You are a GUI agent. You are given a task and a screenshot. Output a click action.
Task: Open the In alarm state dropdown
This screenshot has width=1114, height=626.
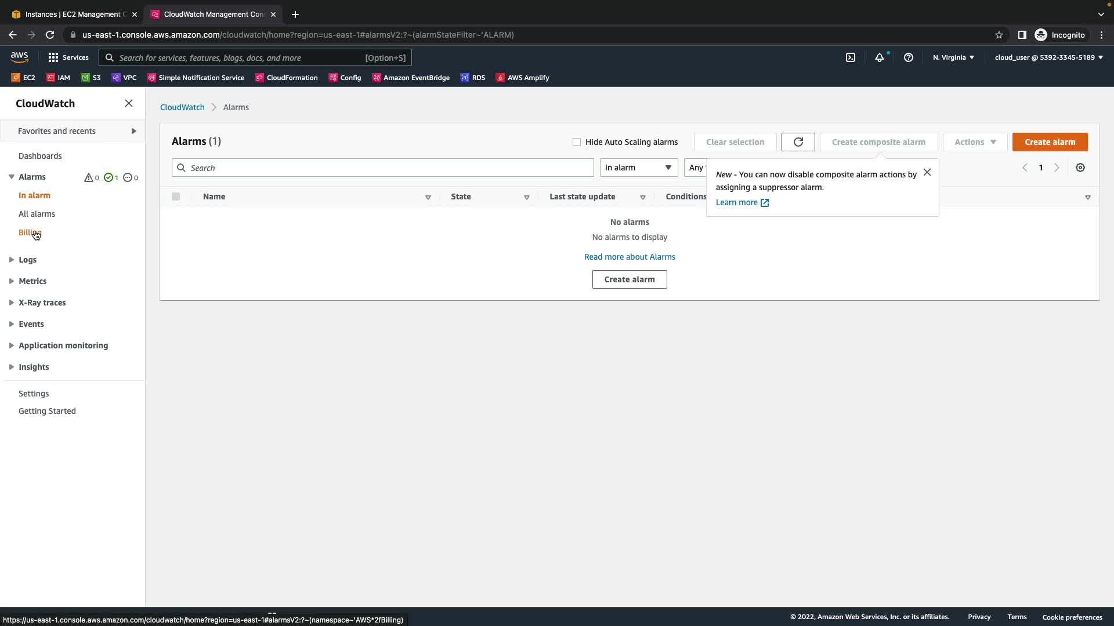(638, 168)
